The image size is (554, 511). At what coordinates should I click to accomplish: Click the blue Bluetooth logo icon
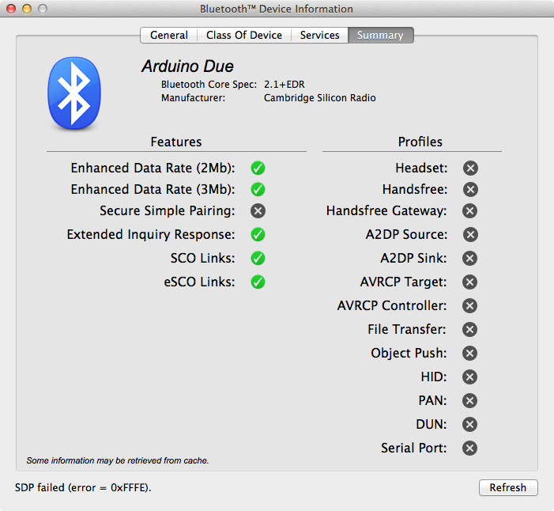(x=74, y=93)
